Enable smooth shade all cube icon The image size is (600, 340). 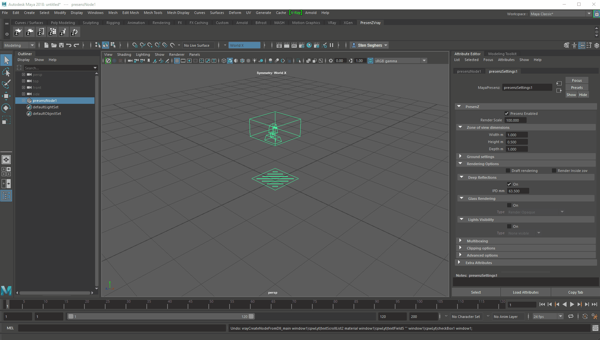(x=230, y=61)
